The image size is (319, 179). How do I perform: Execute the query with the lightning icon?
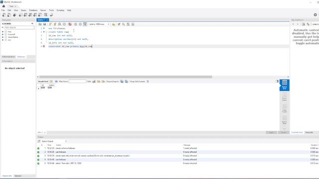pos(50,24)
